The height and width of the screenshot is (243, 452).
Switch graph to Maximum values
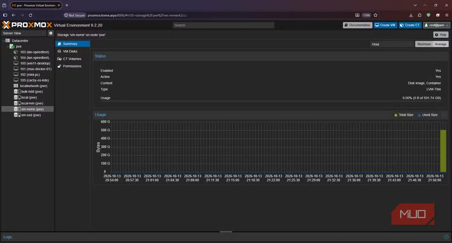click(424, 44)
